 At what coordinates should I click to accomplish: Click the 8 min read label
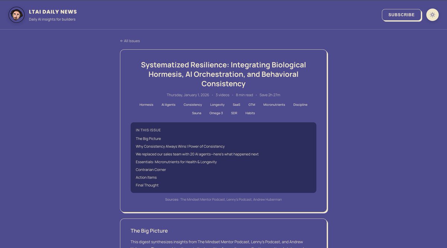(x=244, y=95)
